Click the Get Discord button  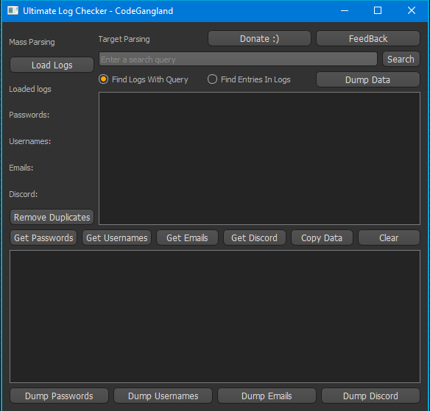255,237
